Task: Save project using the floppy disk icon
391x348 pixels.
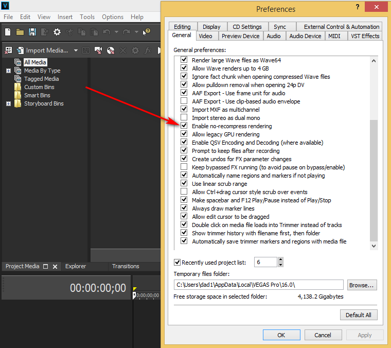Action: coord(32,32)
